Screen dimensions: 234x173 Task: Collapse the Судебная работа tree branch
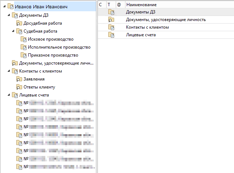(13, 31)
